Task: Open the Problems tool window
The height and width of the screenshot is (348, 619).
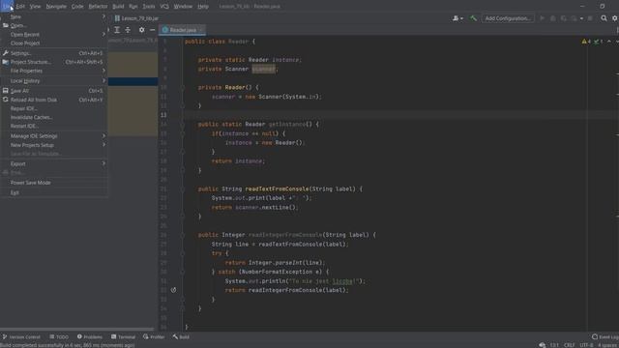Action: tap(90, 337)
